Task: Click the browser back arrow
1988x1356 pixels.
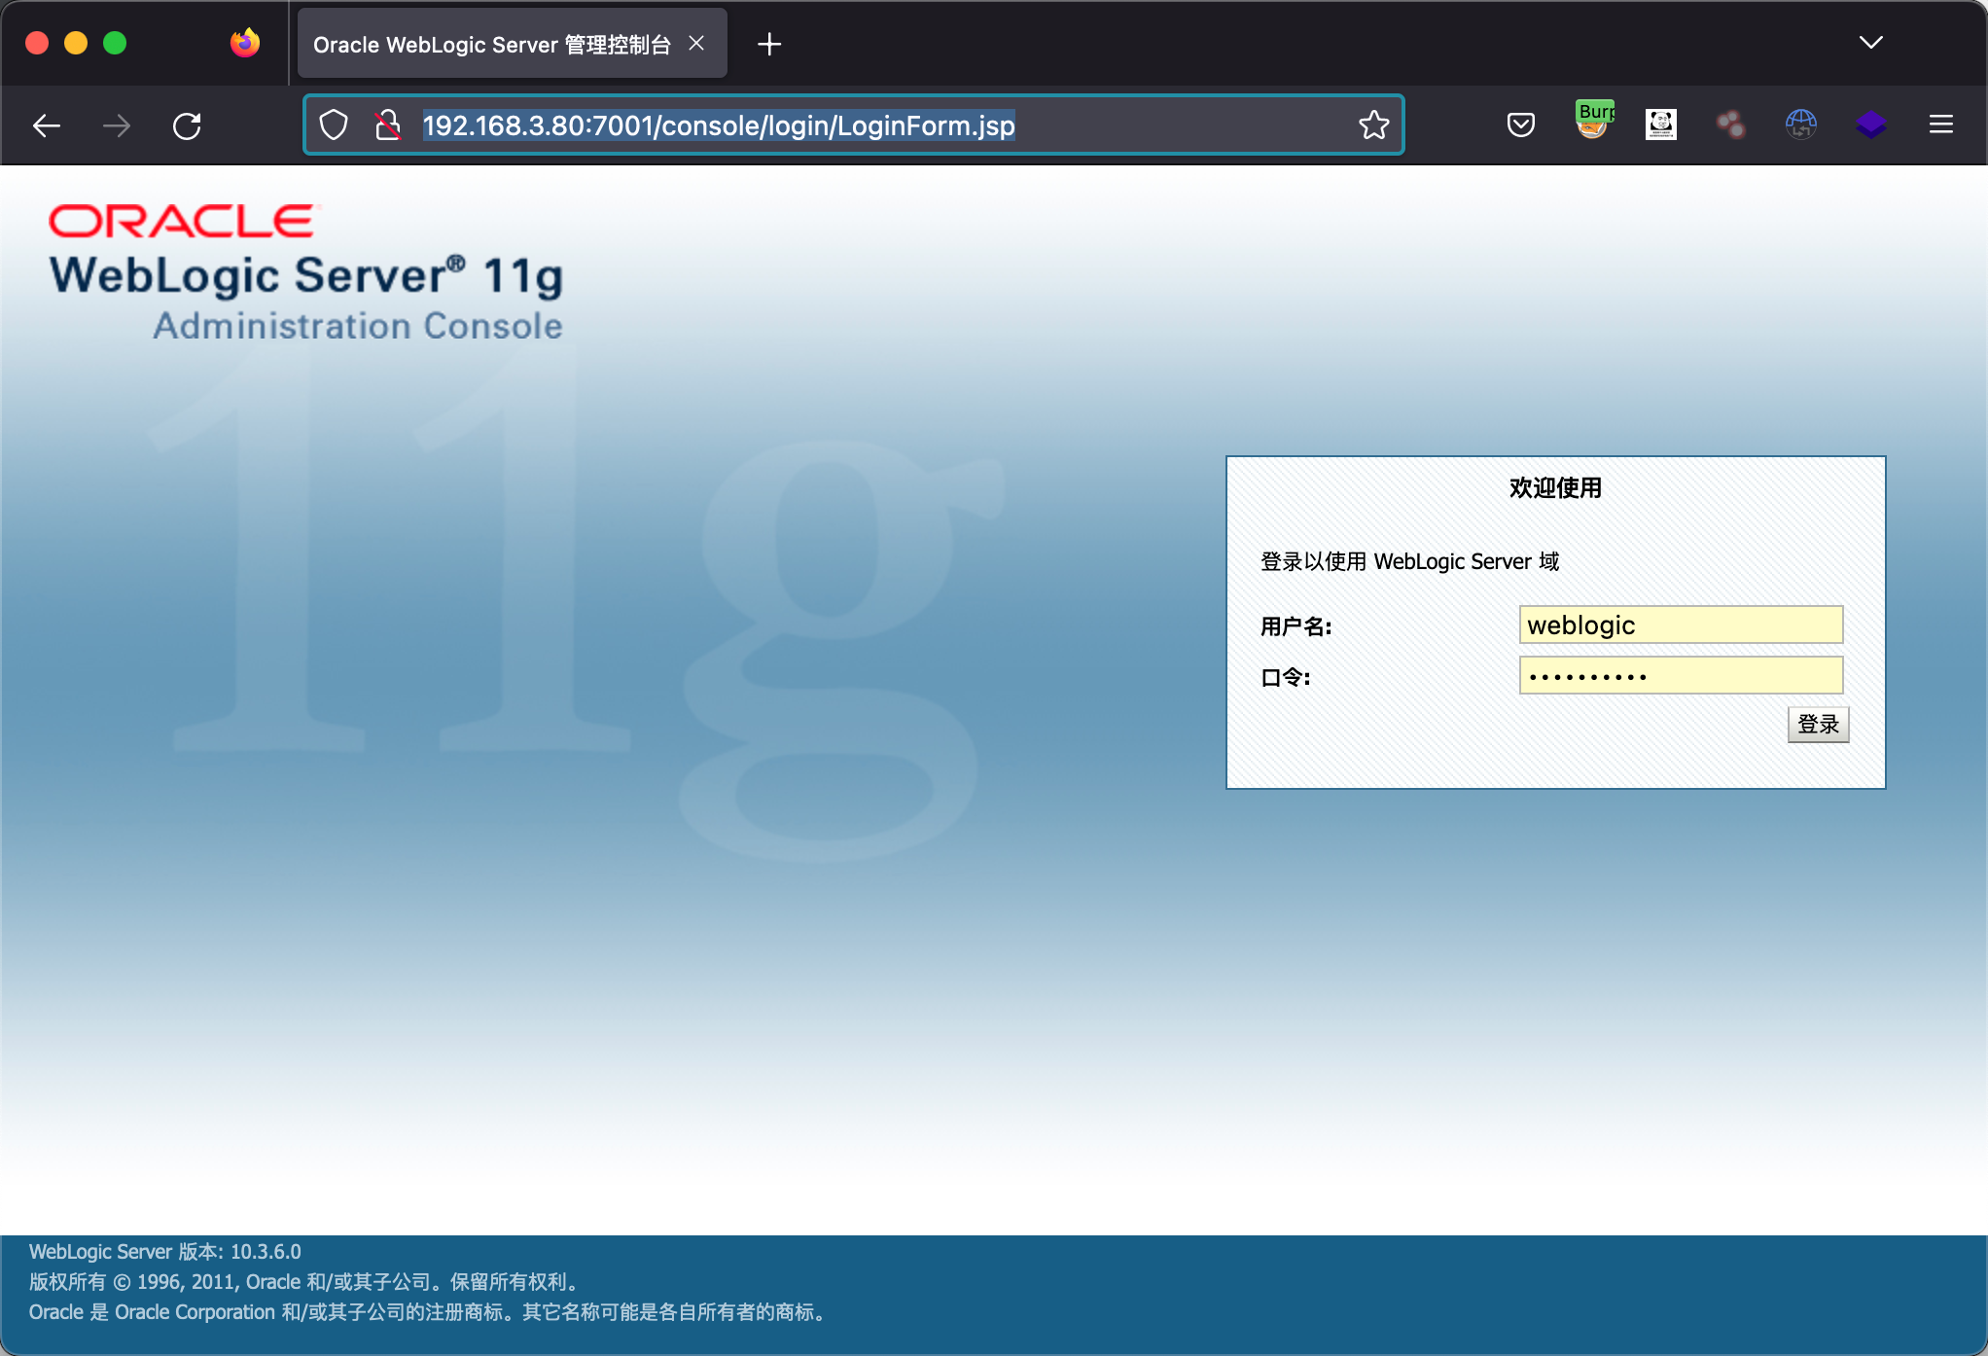Action: pyautogui.click(x=47, y=125)
